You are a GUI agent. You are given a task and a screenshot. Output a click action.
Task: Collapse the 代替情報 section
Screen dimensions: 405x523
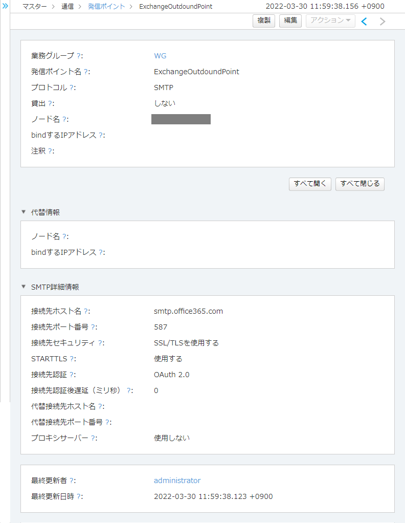point(23,211)
